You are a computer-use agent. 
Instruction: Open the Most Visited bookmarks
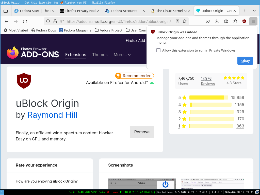point(16,30)
